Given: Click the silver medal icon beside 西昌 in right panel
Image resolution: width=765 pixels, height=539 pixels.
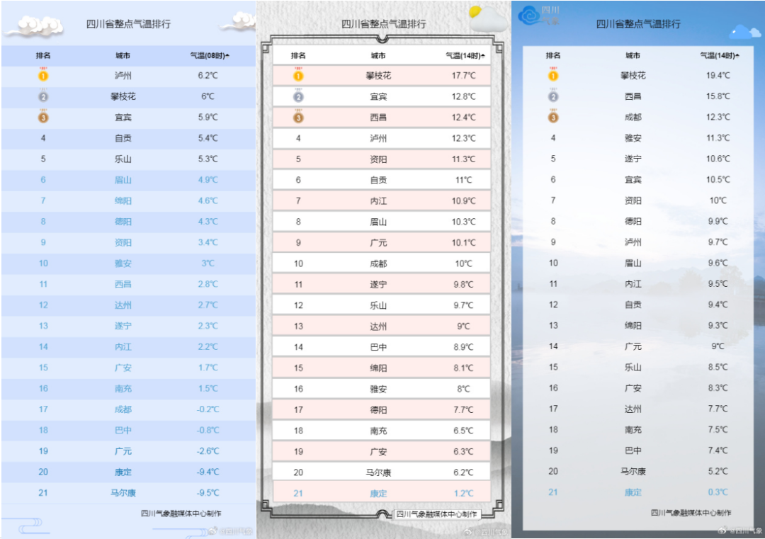Looking at the screenshot, I should coord(553,96).
